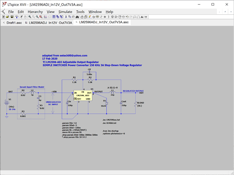Select the Cut scissors tool
The image size is (234, 175).
pyautogui.click(x=66, y=17)
